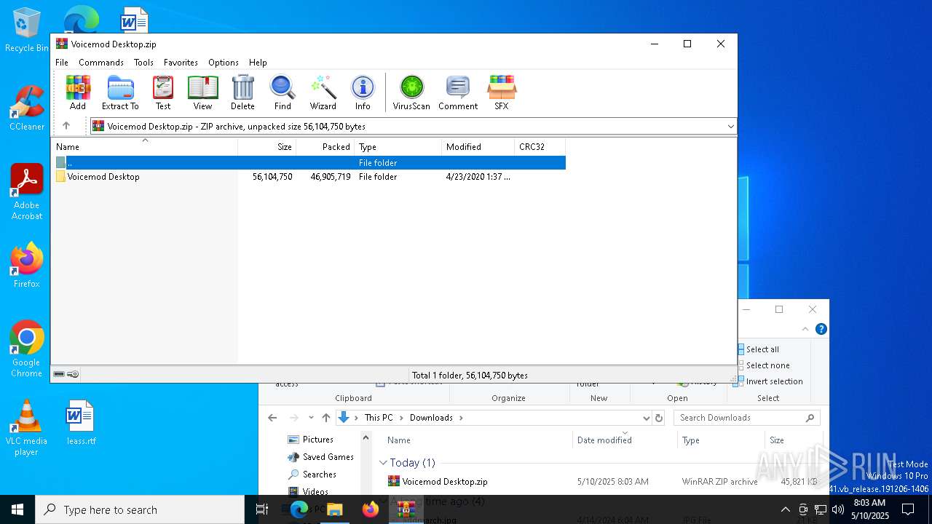This screenshot has height=524, width=932.
Task: Click the drive icon in WinRAR status bar
Action: pos(59,374)
